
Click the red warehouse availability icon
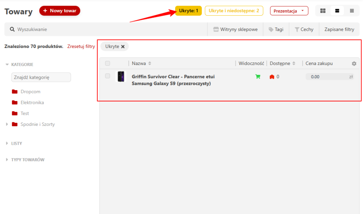[272, 77]
